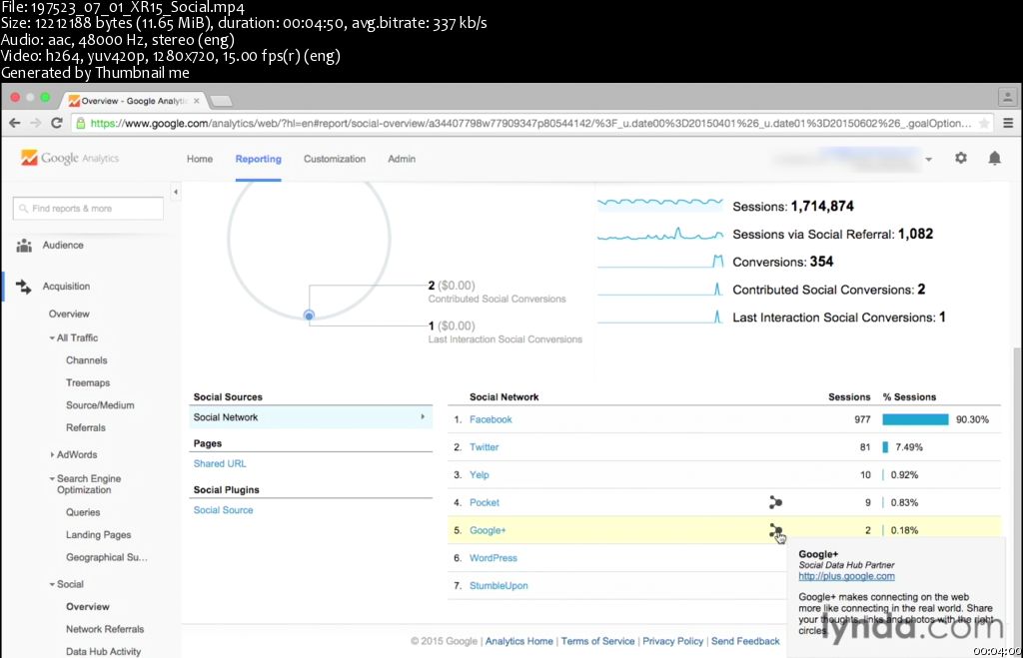This screenshot has height=658, width=1023.
Task: Click the Chrome user profile icon
Action: tap(1007, 97)
